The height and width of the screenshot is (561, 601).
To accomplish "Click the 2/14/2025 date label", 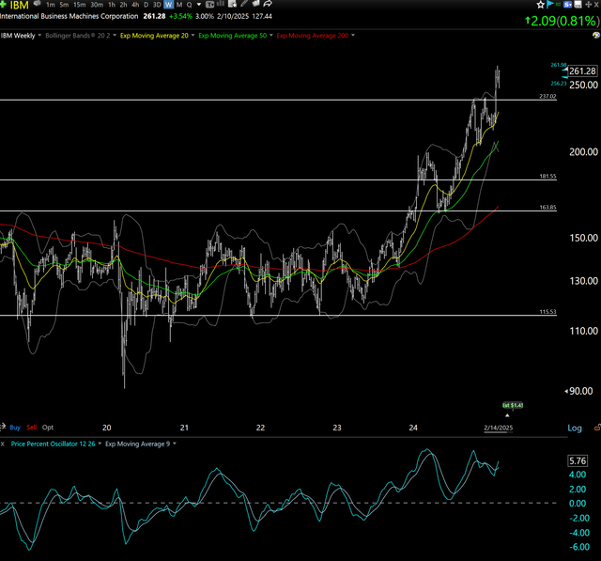I will coord(499,428).
